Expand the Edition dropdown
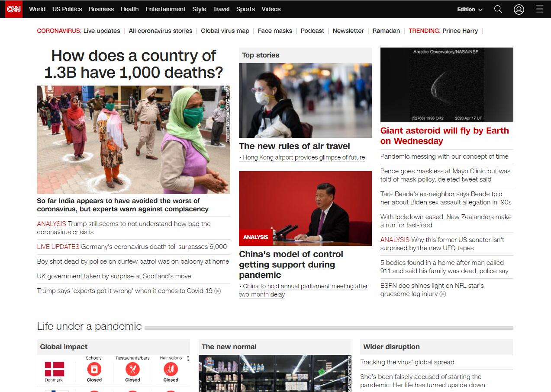551x392 pixels. click(470, 9)
